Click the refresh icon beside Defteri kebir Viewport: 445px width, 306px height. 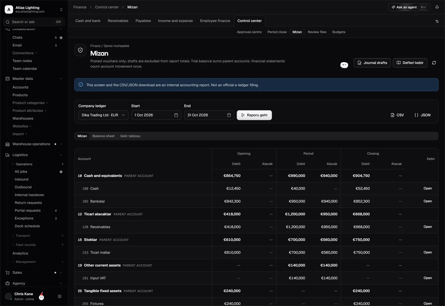(434, 63)
